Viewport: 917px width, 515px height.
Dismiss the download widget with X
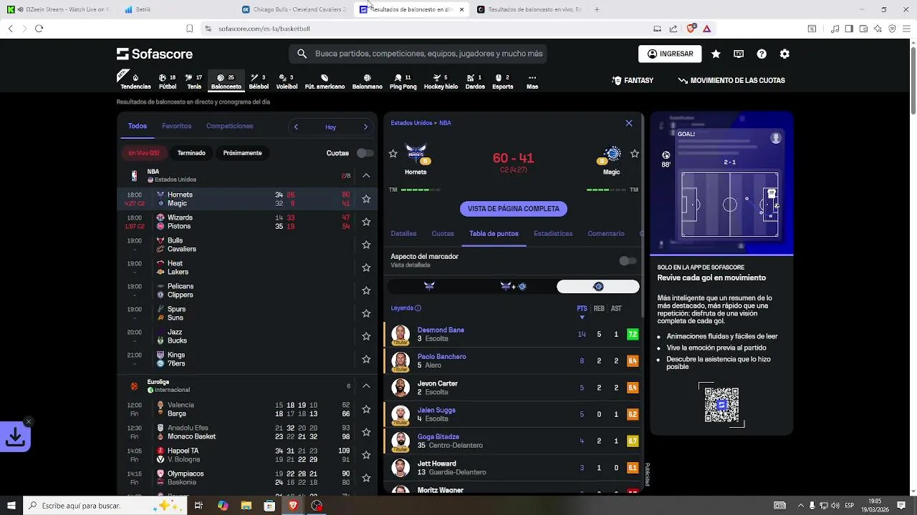click(x=28, y=421)
